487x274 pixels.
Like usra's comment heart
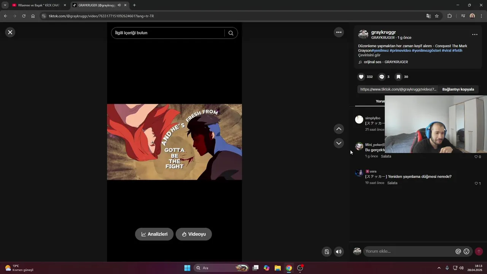(476, 183)
